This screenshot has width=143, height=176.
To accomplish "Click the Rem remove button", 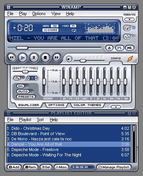I will pos(31,167).
